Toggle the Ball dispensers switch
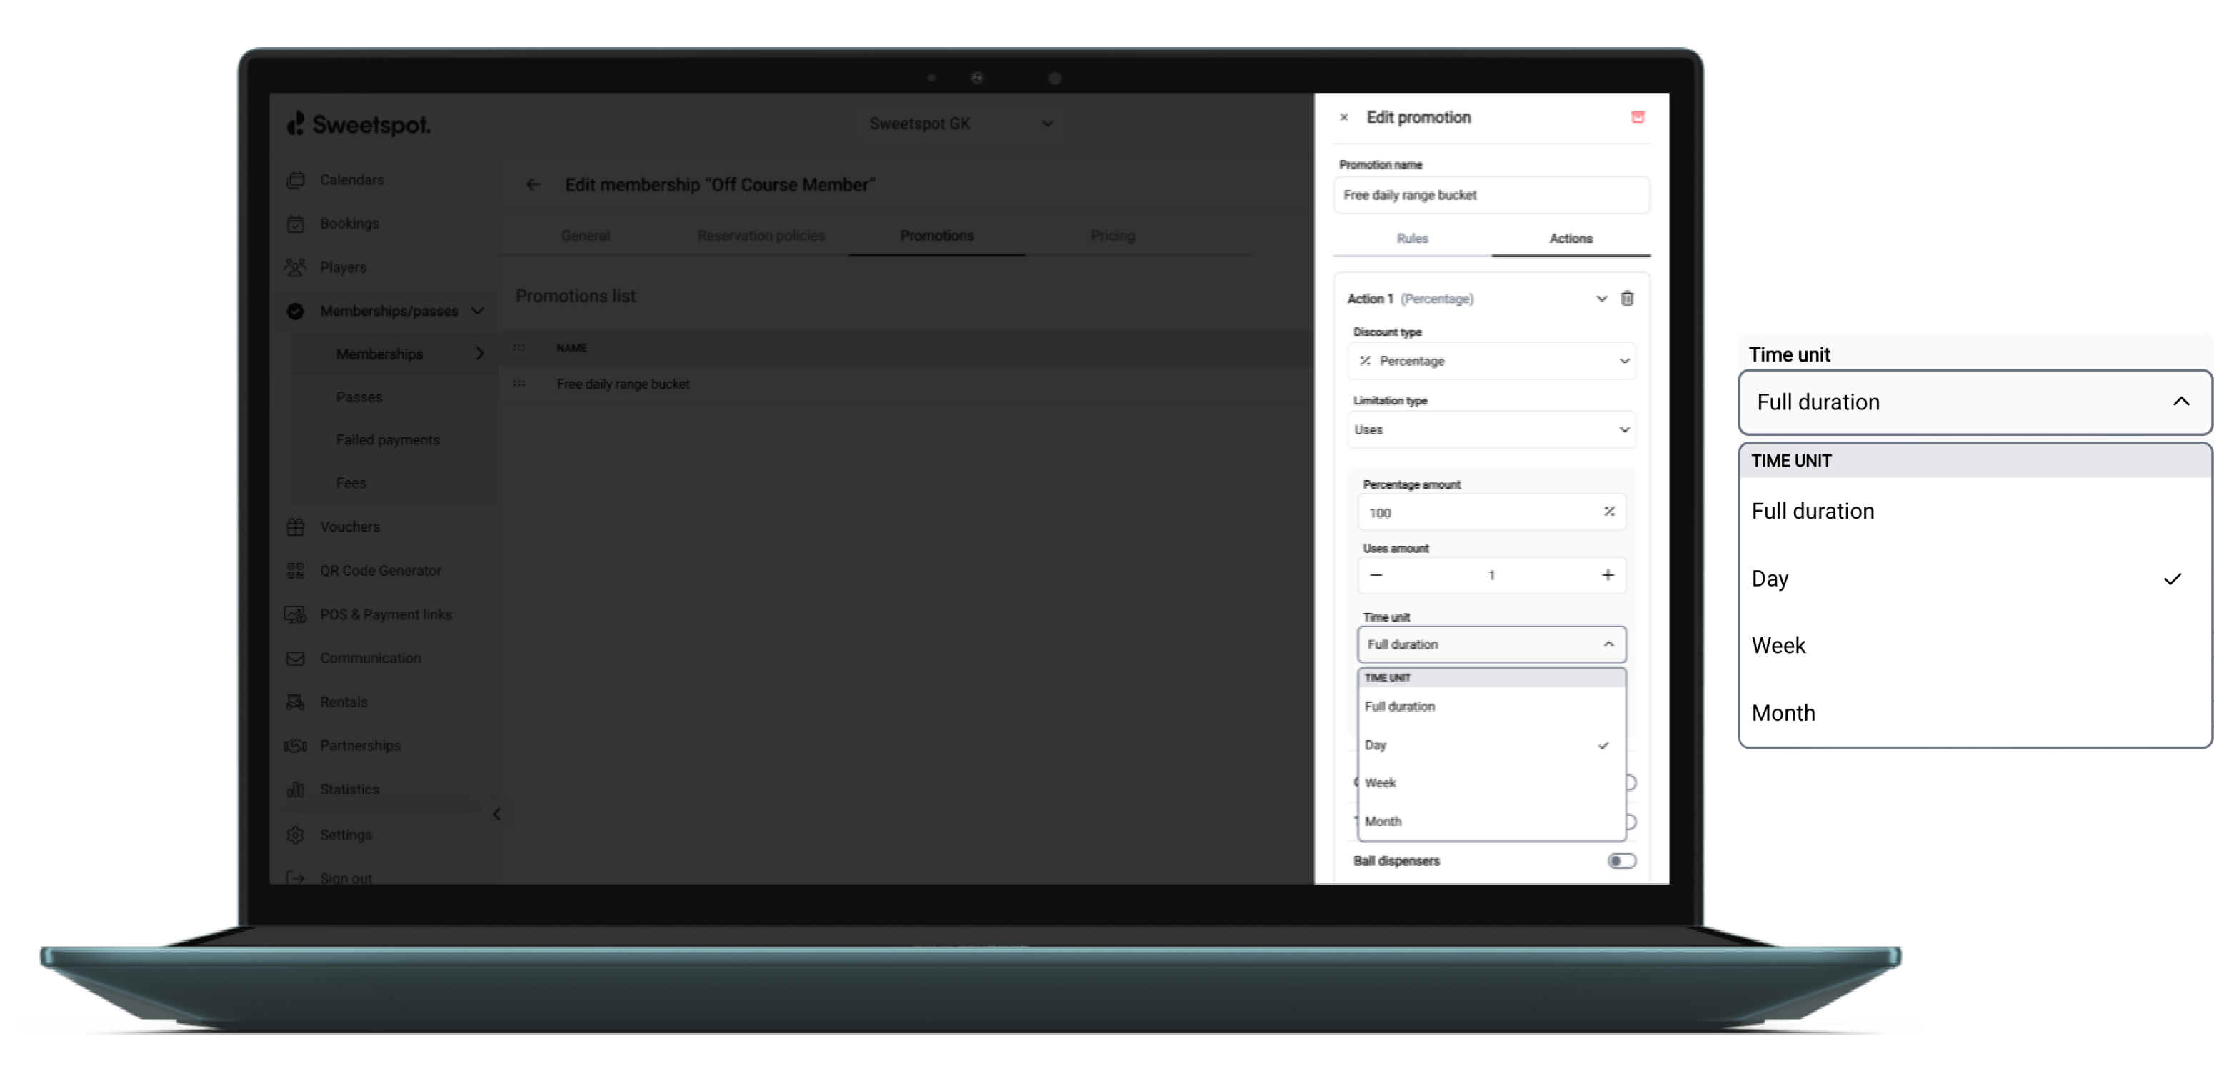Viewport: 2214px width, 1086px height. (1621, 861)
